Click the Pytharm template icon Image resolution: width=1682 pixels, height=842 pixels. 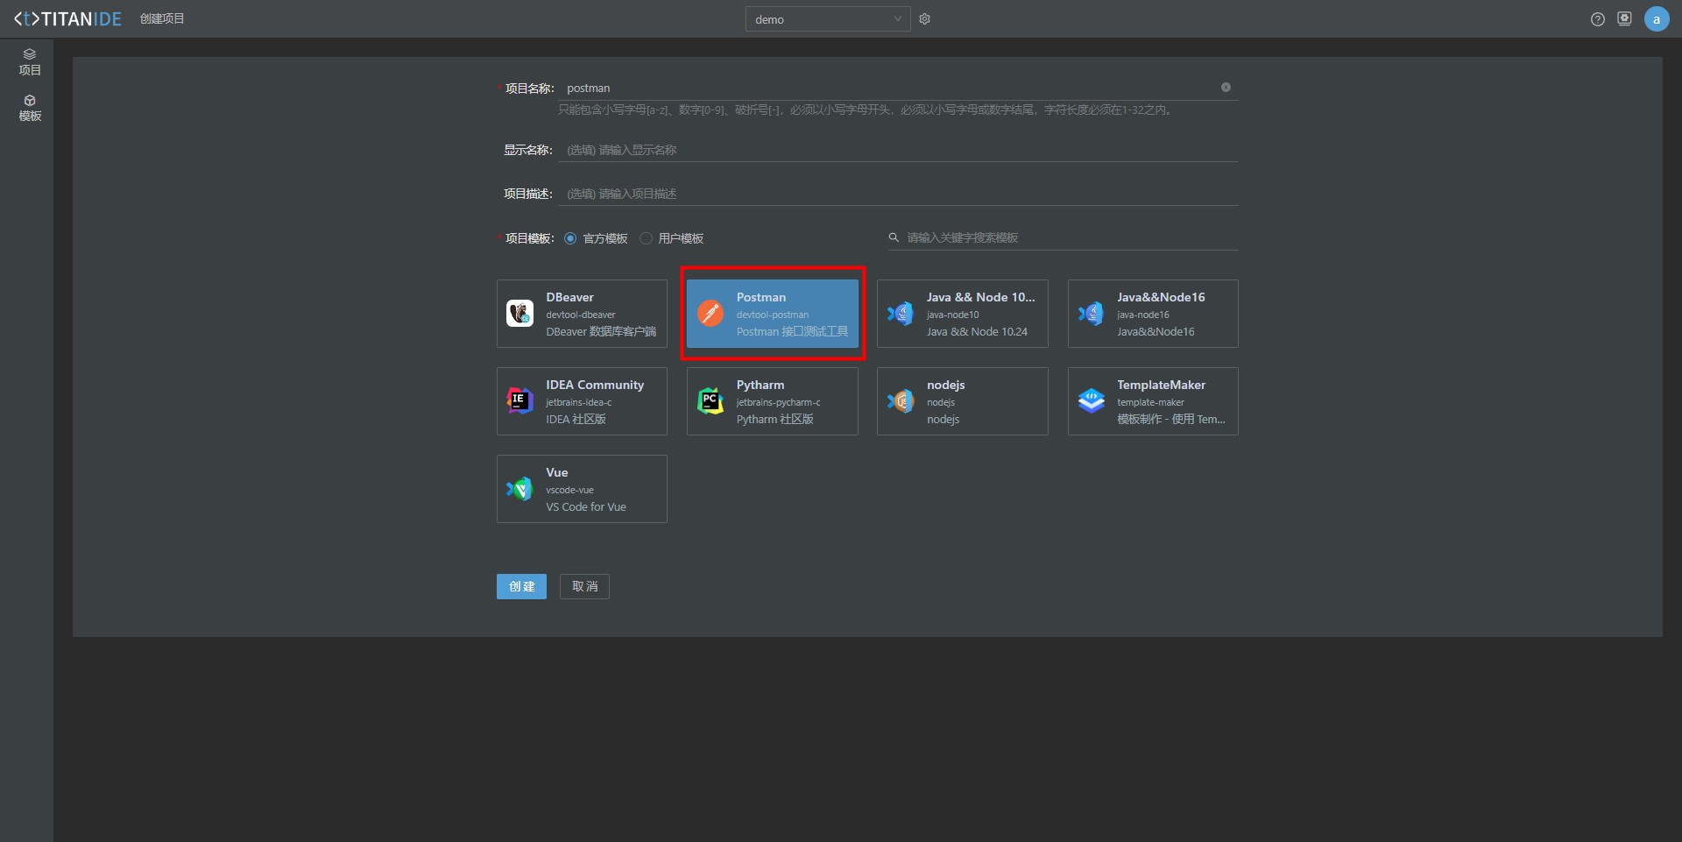[x=710, y=400]
